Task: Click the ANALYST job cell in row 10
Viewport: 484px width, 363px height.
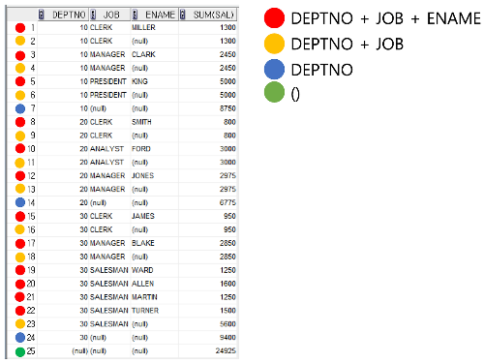Action: point(106,149)
